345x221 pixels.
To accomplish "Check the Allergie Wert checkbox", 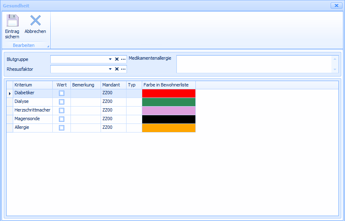I will (61, 128).
